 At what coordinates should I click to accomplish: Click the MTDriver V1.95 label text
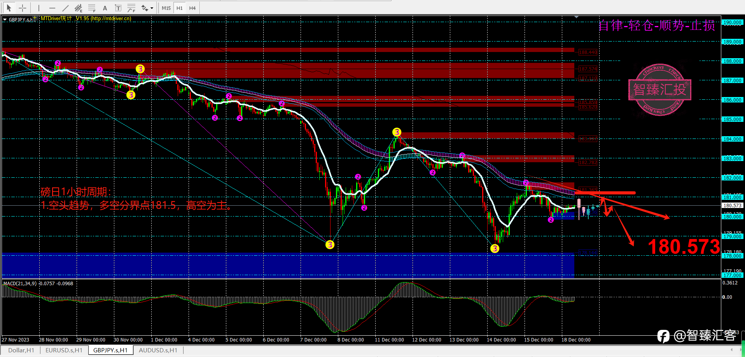(86, 18)
